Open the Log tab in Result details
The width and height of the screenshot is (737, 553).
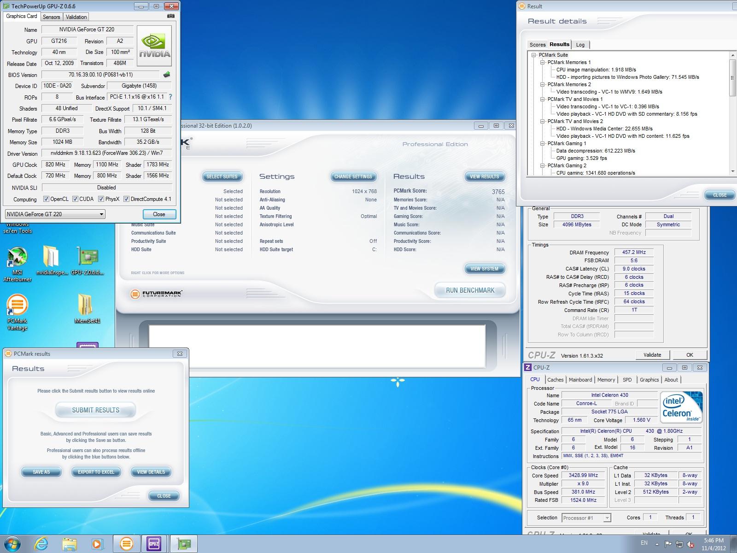pyautogui.click(x=580, y=45)
